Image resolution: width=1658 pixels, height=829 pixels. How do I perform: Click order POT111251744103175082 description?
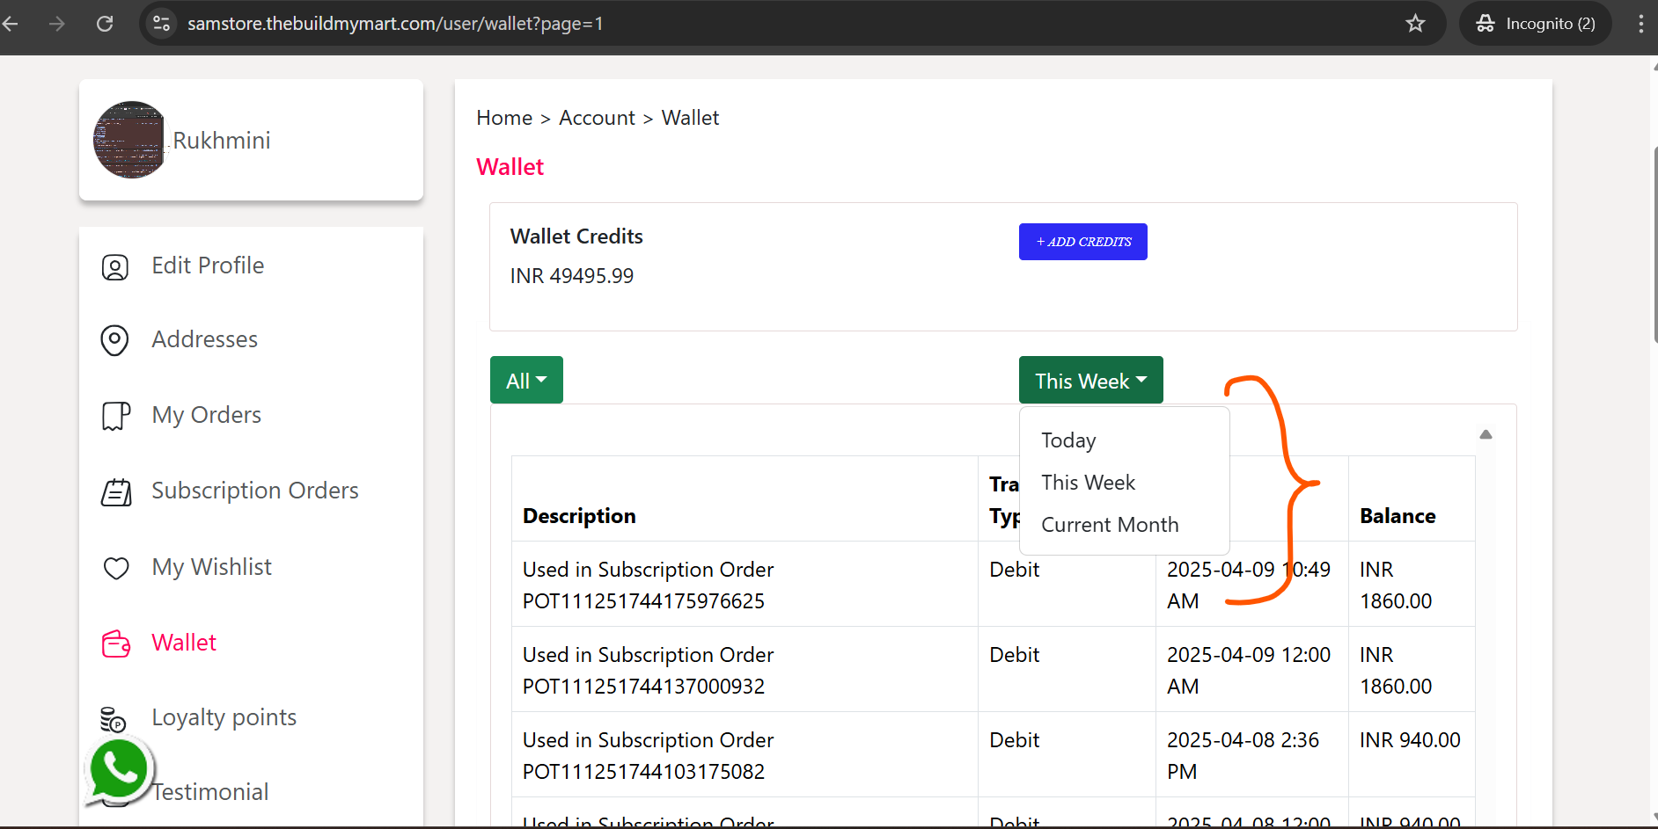pos(649,756)
